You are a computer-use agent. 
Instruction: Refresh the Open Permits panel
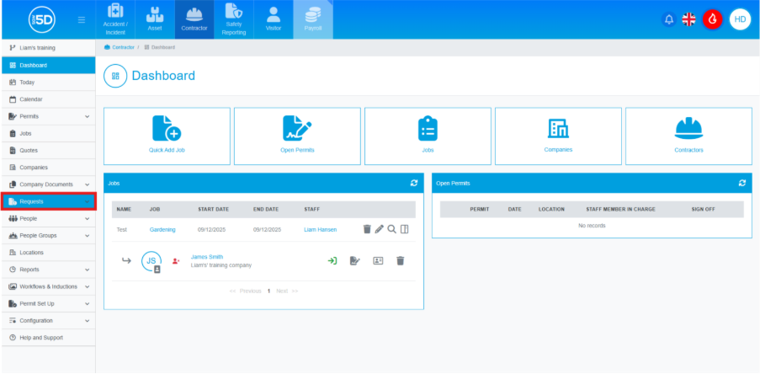click(x=741, y=183)
